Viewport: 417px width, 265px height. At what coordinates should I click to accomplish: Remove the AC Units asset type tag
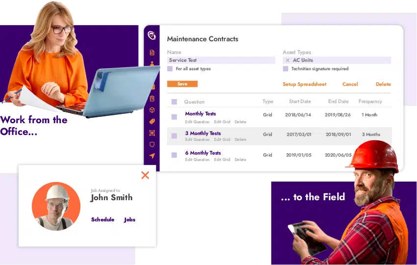[x=288, y=60]
